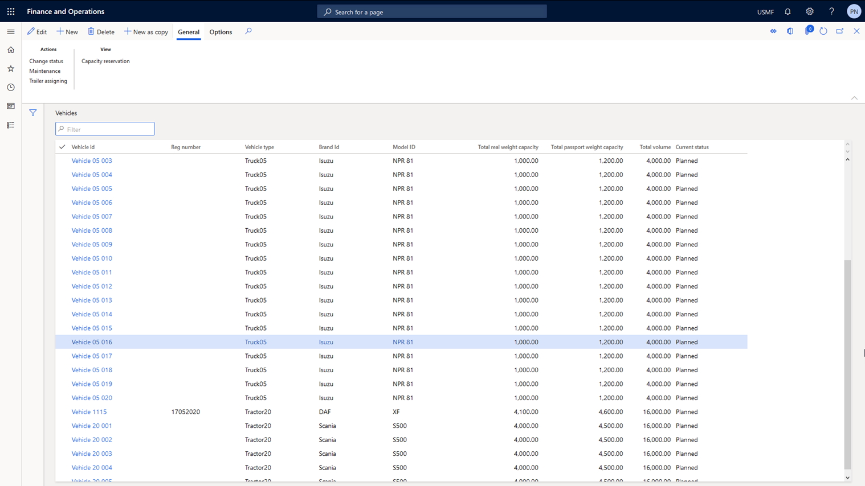865x486 pixels.
Task: Click the help question mark icon
Action: coord(831,11)
